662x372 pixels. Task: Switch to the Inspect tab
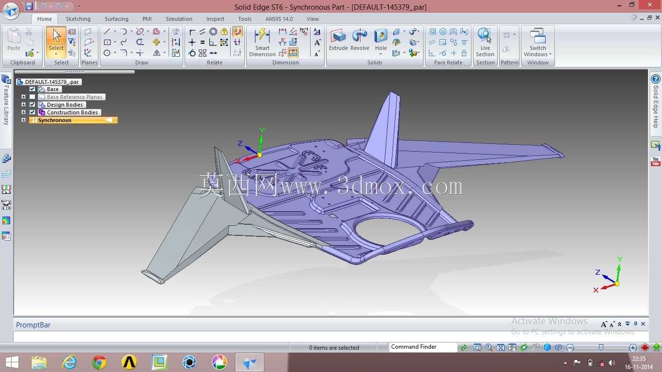click(x=215, y=19)
